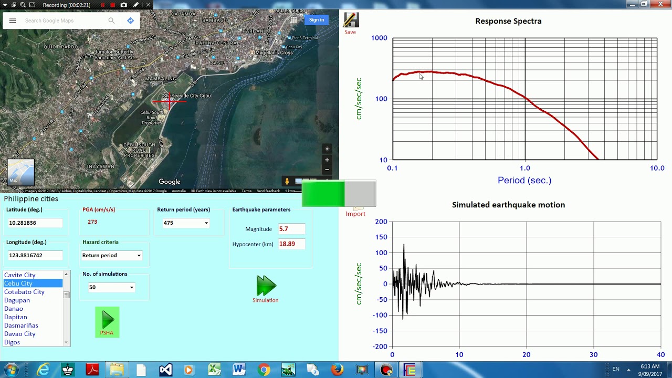Open Firefox from the taskbar
Image resolution: width=672 pixels, height=378 pixels.
[x=337, y=370]
